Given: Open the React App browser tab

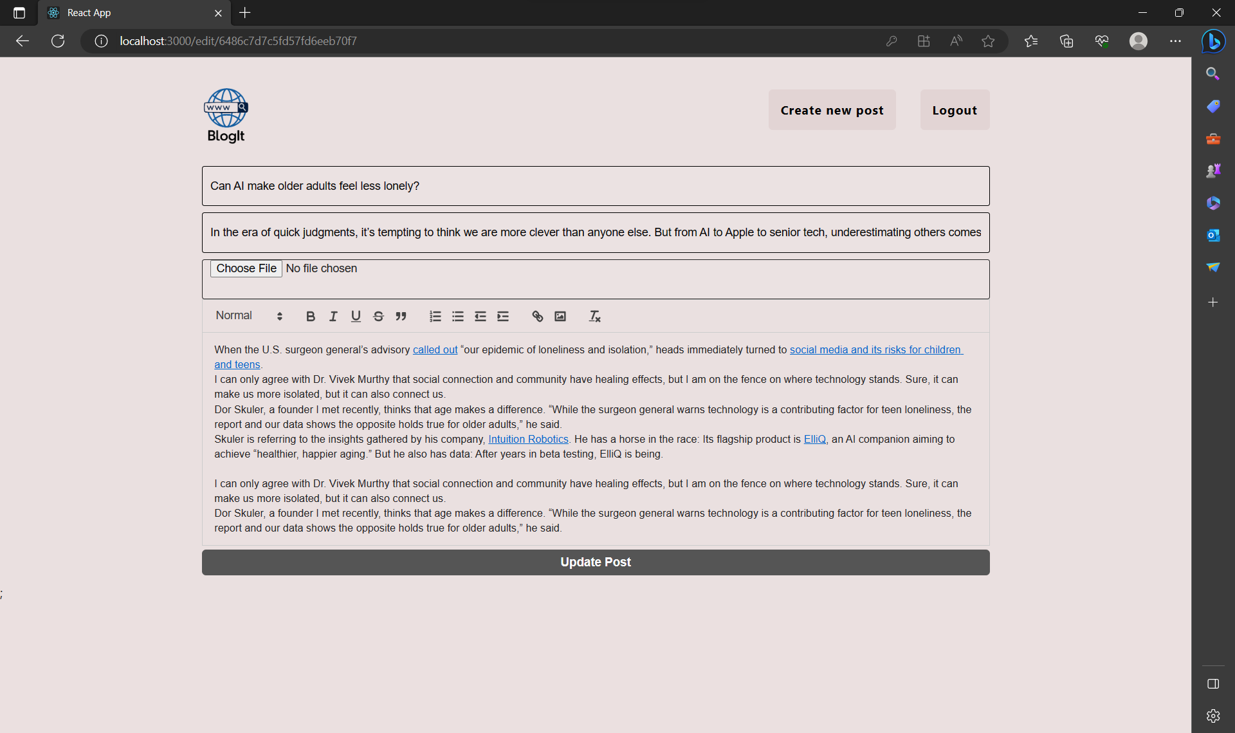Looking at the screenshot, I should [129, 13].
